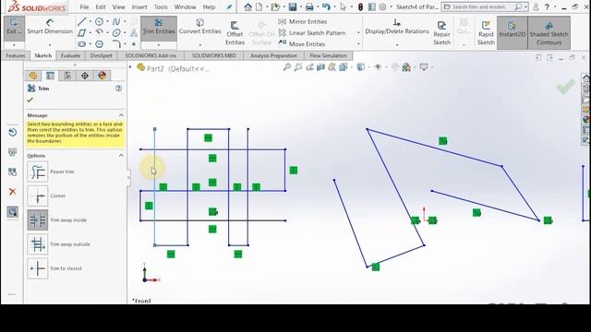
Task: Select the Parallelogram rectangle tool
Action: tap(82, 33)
